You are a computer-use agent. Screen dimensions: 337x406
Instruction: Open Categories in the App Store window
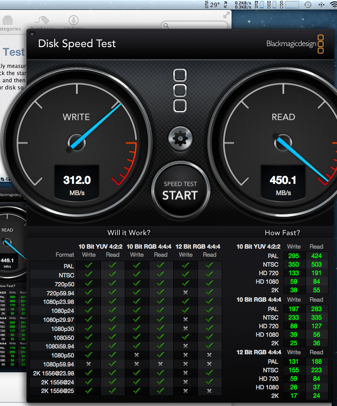9,23
